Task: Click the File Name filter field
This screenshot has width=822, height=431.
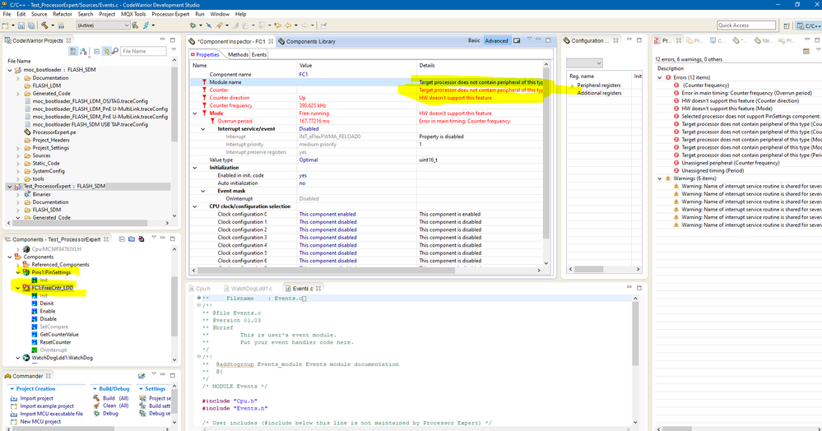Action: tap(143, 51)
